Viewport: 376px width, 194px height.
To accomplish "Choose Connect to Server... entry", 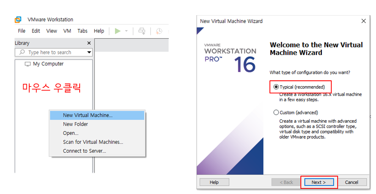I will point(97,151).
